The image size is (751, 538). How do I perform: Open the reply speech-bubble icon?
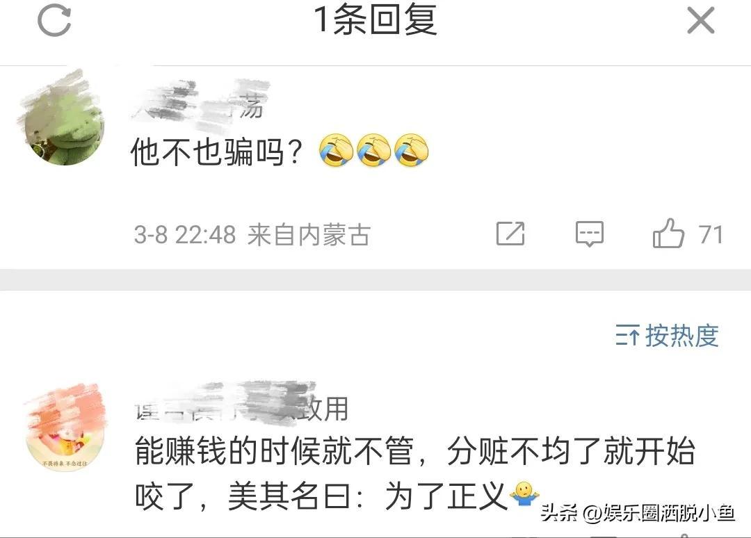click(x=589, y=234)
